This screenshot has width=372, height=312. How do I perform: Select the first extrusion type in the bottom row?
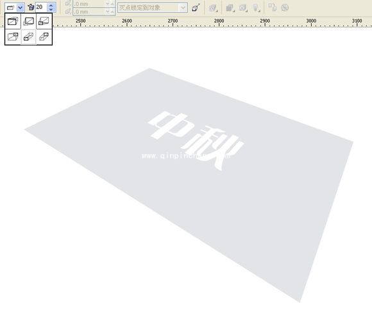[13, 37]
